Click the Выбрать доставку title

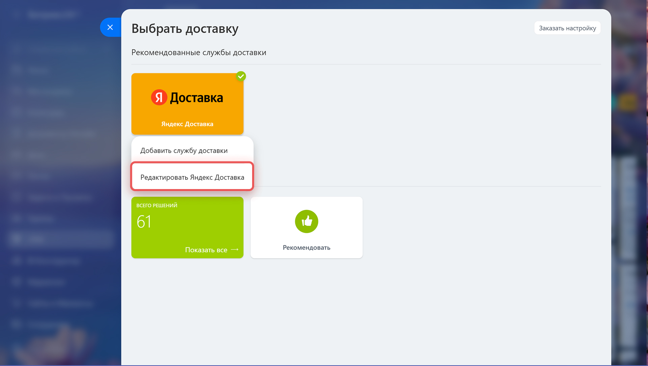pyautogui.click(x=185, y=28)
